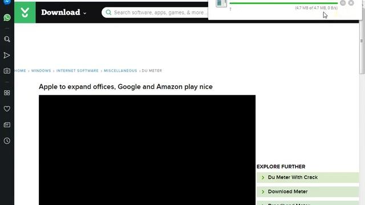The width and height of the screenshot is (365, 205).
Task: Click the DU METER breadcrumb text
Action: 152,71
